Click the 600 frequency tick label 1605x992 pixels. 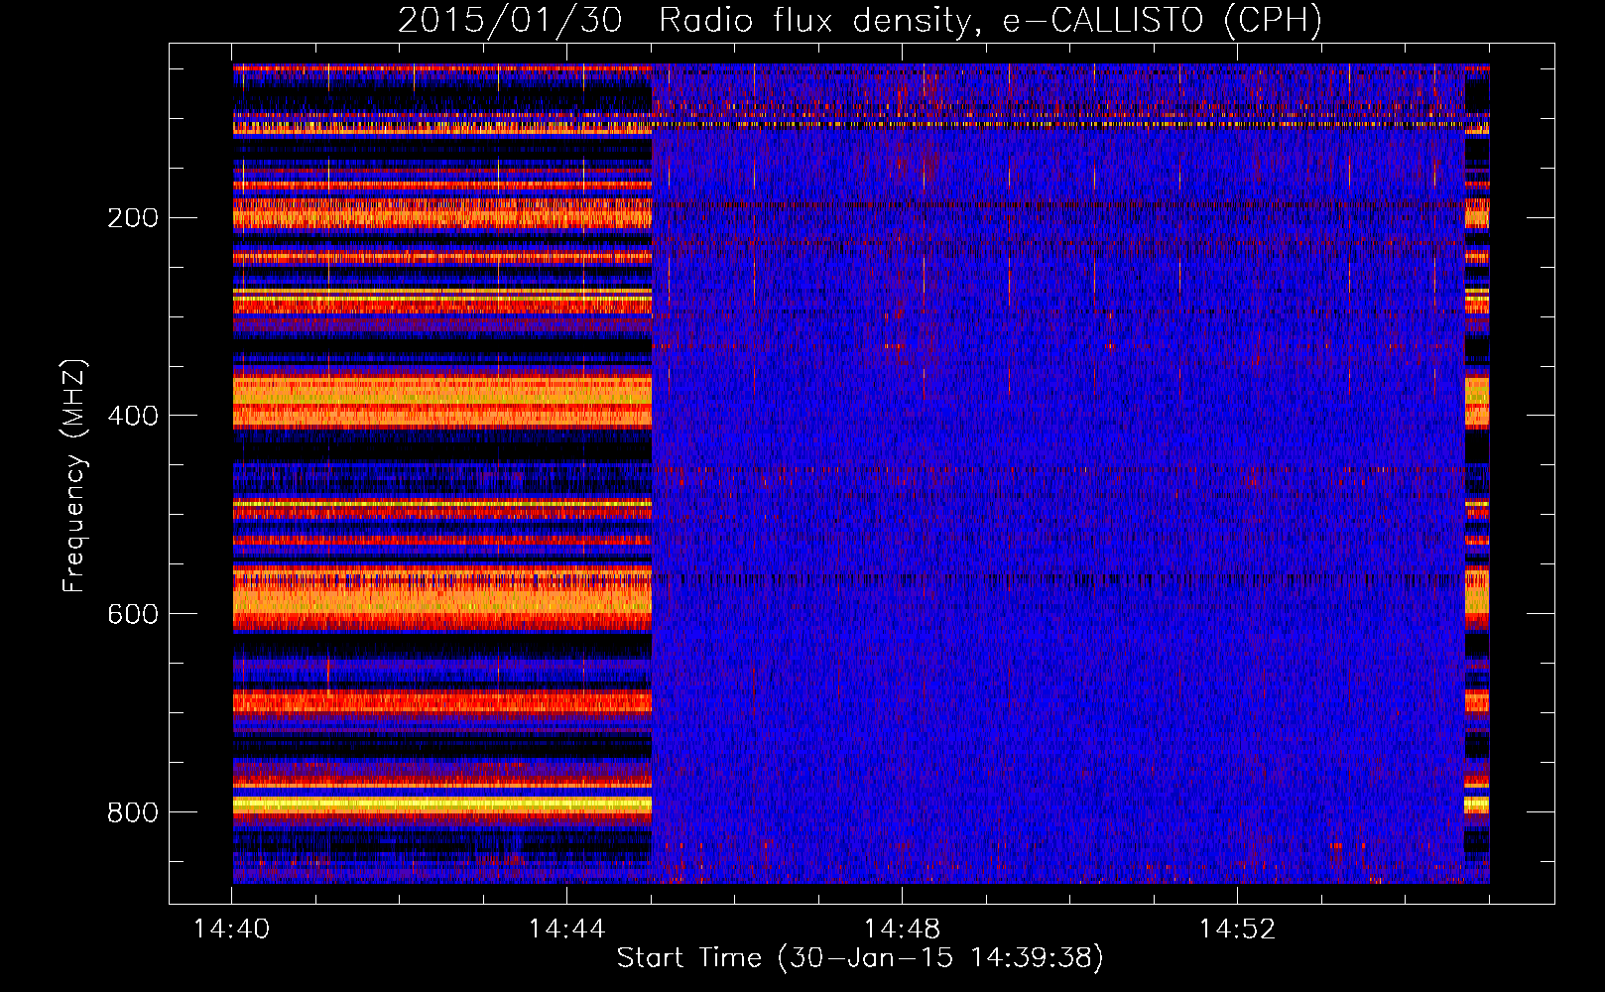[x=133, y=615]
